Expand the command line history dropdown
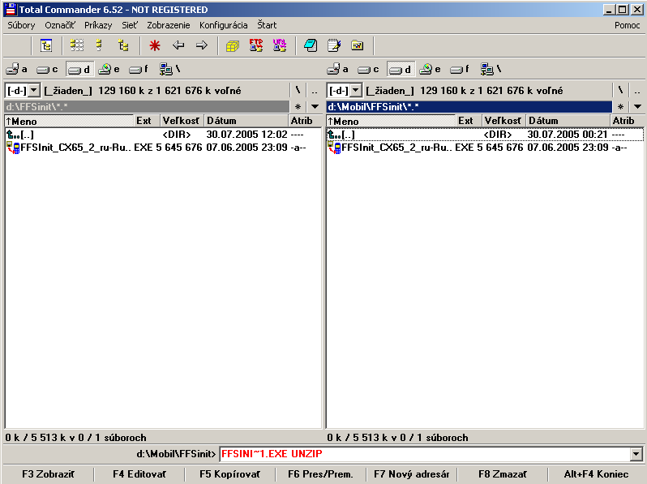This screenshot has height=484, width=647. click(x=636, y=454)
